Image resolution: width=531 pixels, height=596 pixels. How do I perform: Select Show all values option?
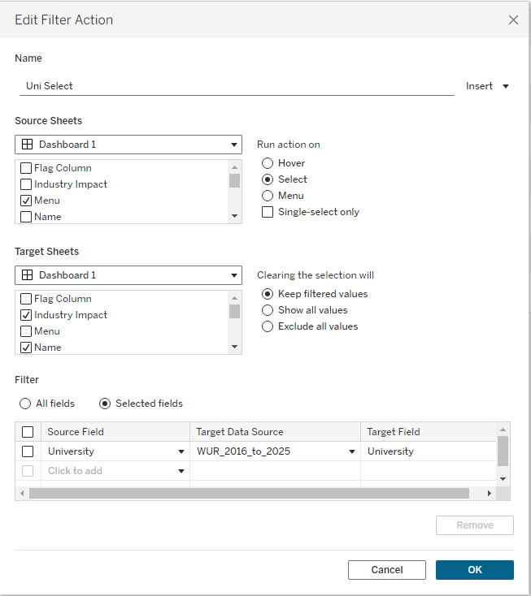[268, 310]
